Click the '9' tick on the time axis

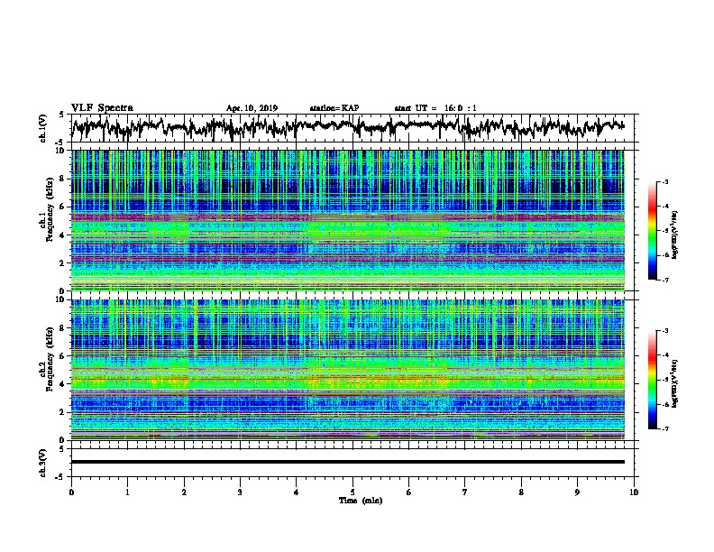click(x=577, y=492)
